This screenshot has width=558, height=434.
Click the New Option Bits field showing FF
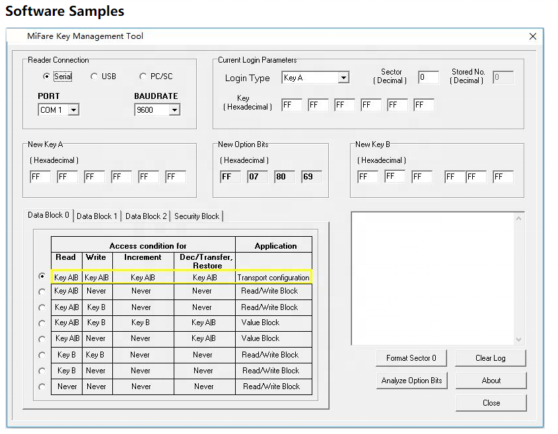pyautogui.click(x=230, y=177)
